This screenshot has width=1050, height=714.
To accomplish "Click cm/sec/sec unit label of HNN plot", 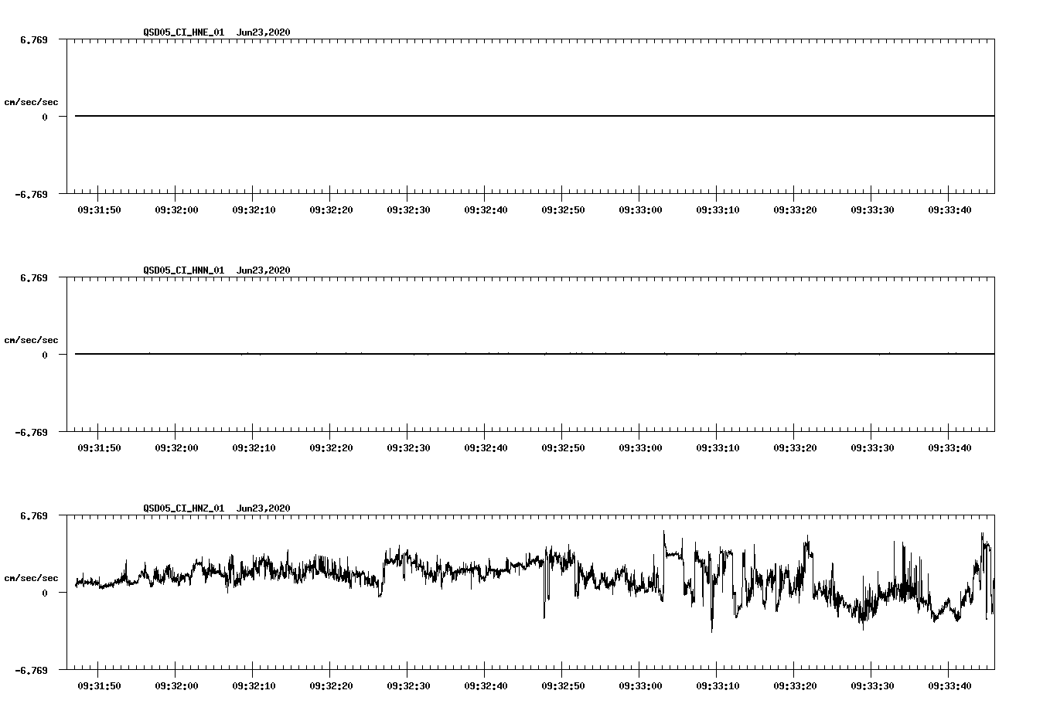I will (x=31, y=340).
